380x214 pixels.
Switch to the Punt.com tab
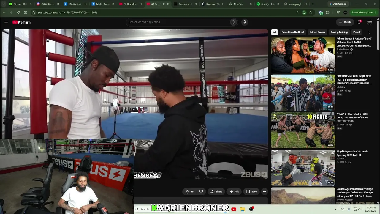pyautogui.click(x=185, y=4)
